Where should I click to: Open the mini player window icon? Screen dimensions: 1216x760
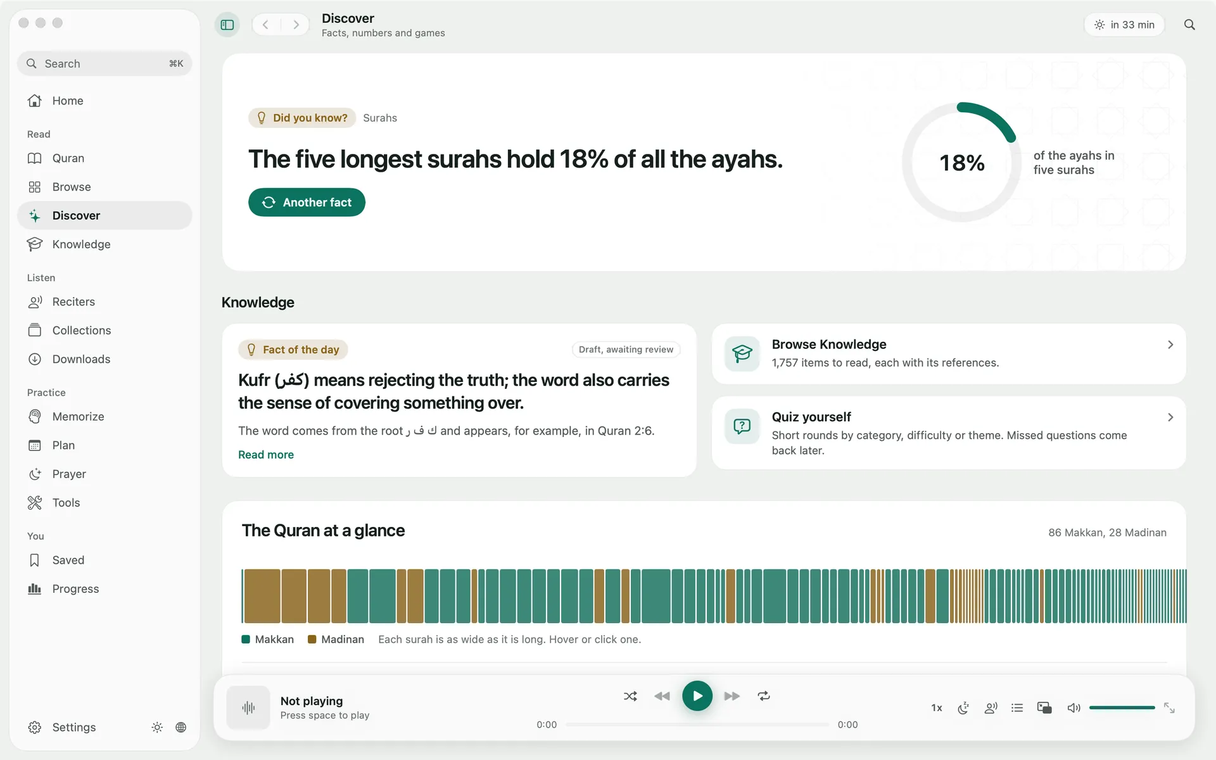[1044, 707]
